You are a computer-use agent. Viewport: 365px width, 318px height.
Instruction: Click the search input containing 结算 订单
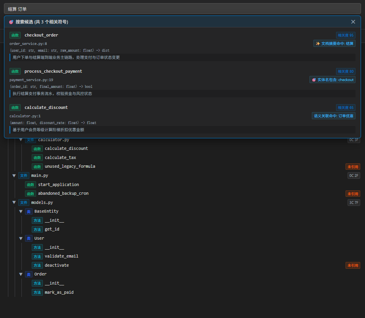click(182, 9)
